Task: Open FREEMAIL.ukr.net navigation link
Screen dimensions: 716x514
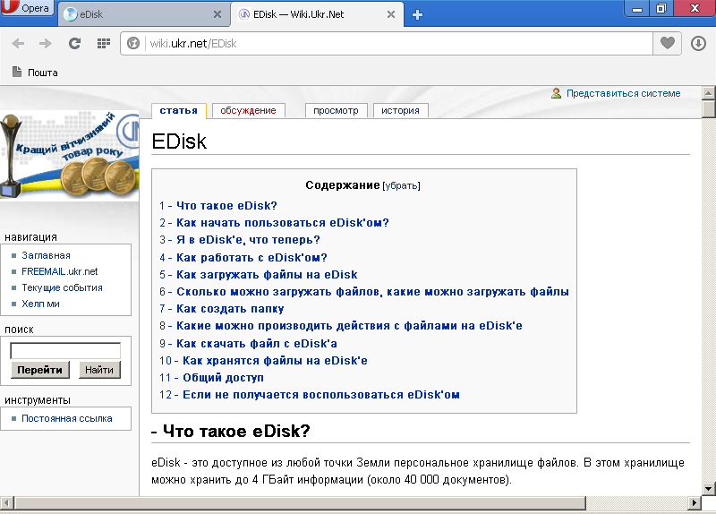Action: pos(59,271)
